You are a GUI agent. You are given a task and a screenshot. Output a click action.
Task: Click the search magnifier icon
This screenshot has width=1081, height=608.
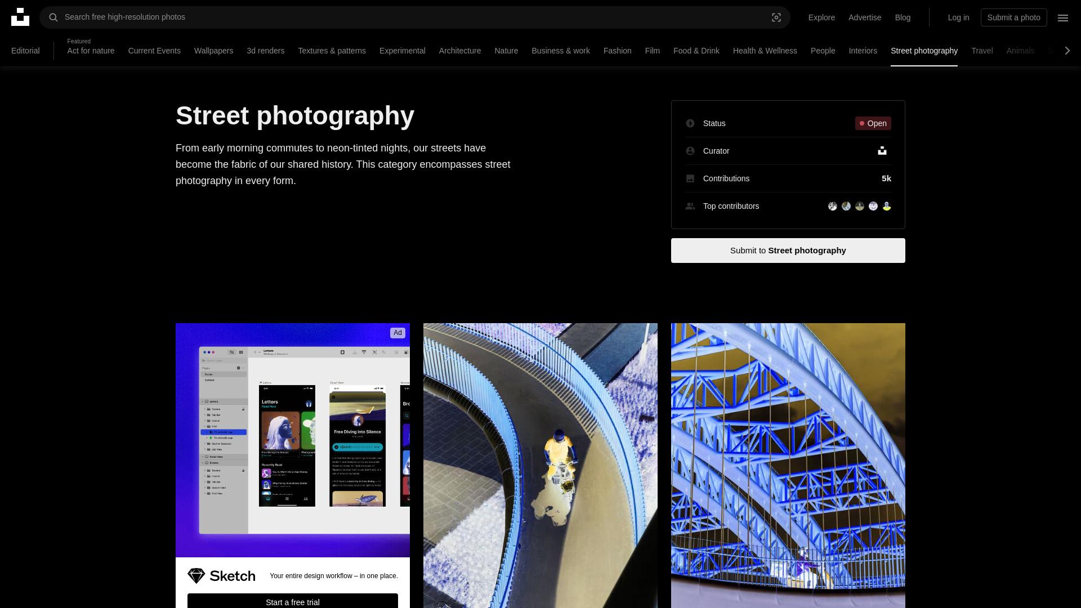click(x=53, y=17)
